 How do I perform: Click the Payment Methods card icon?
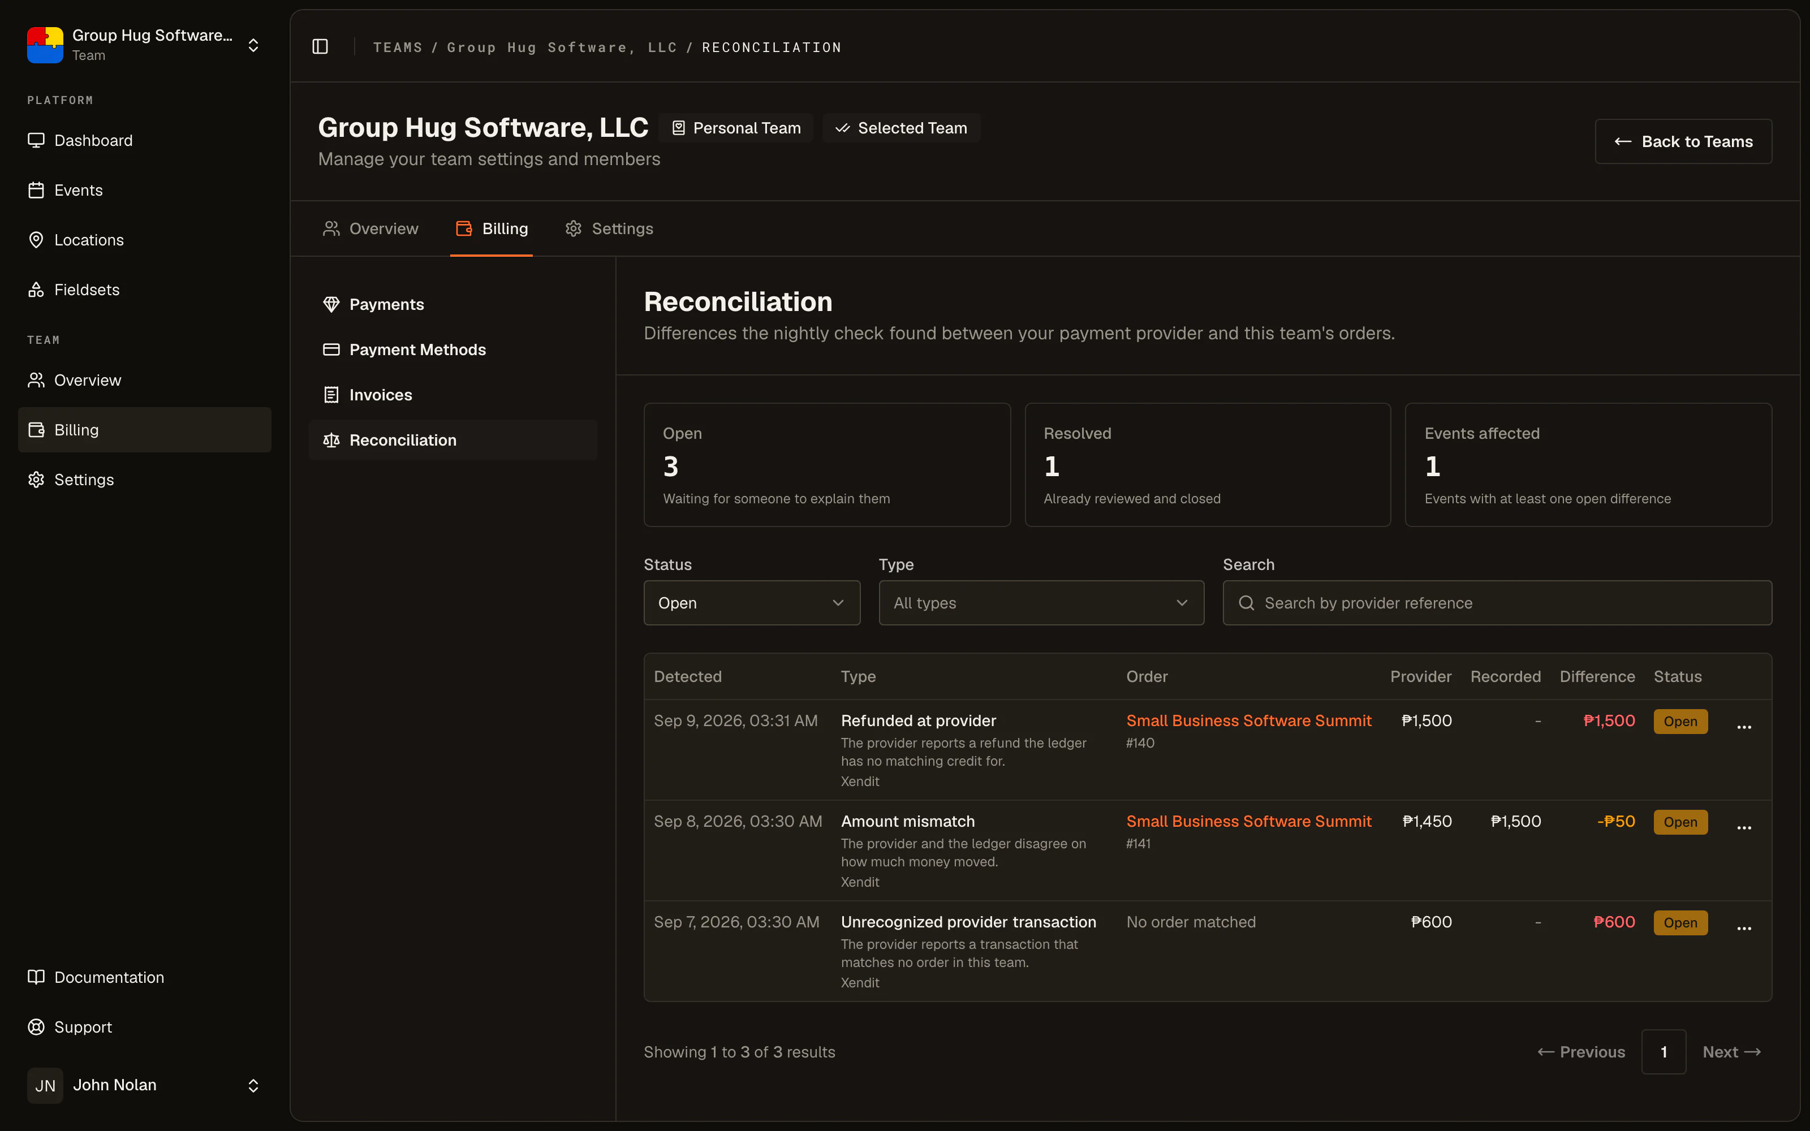(331, 349)
